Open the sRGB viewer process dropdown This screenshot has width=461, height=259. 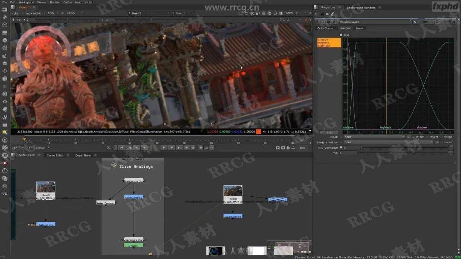(74, 13)
